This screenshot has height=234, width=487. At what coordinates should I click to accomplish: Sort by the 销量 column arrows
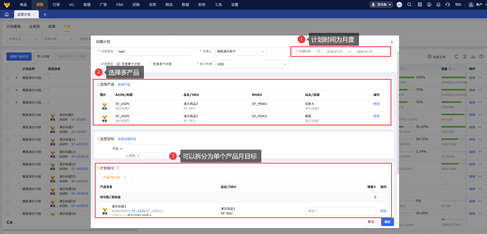coord(454,69)
